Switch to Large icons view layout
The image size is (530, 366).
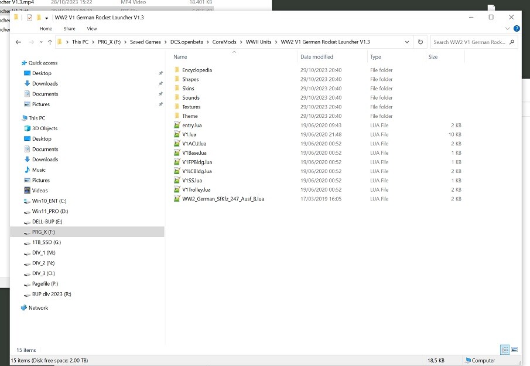click(x=514, y=350)
